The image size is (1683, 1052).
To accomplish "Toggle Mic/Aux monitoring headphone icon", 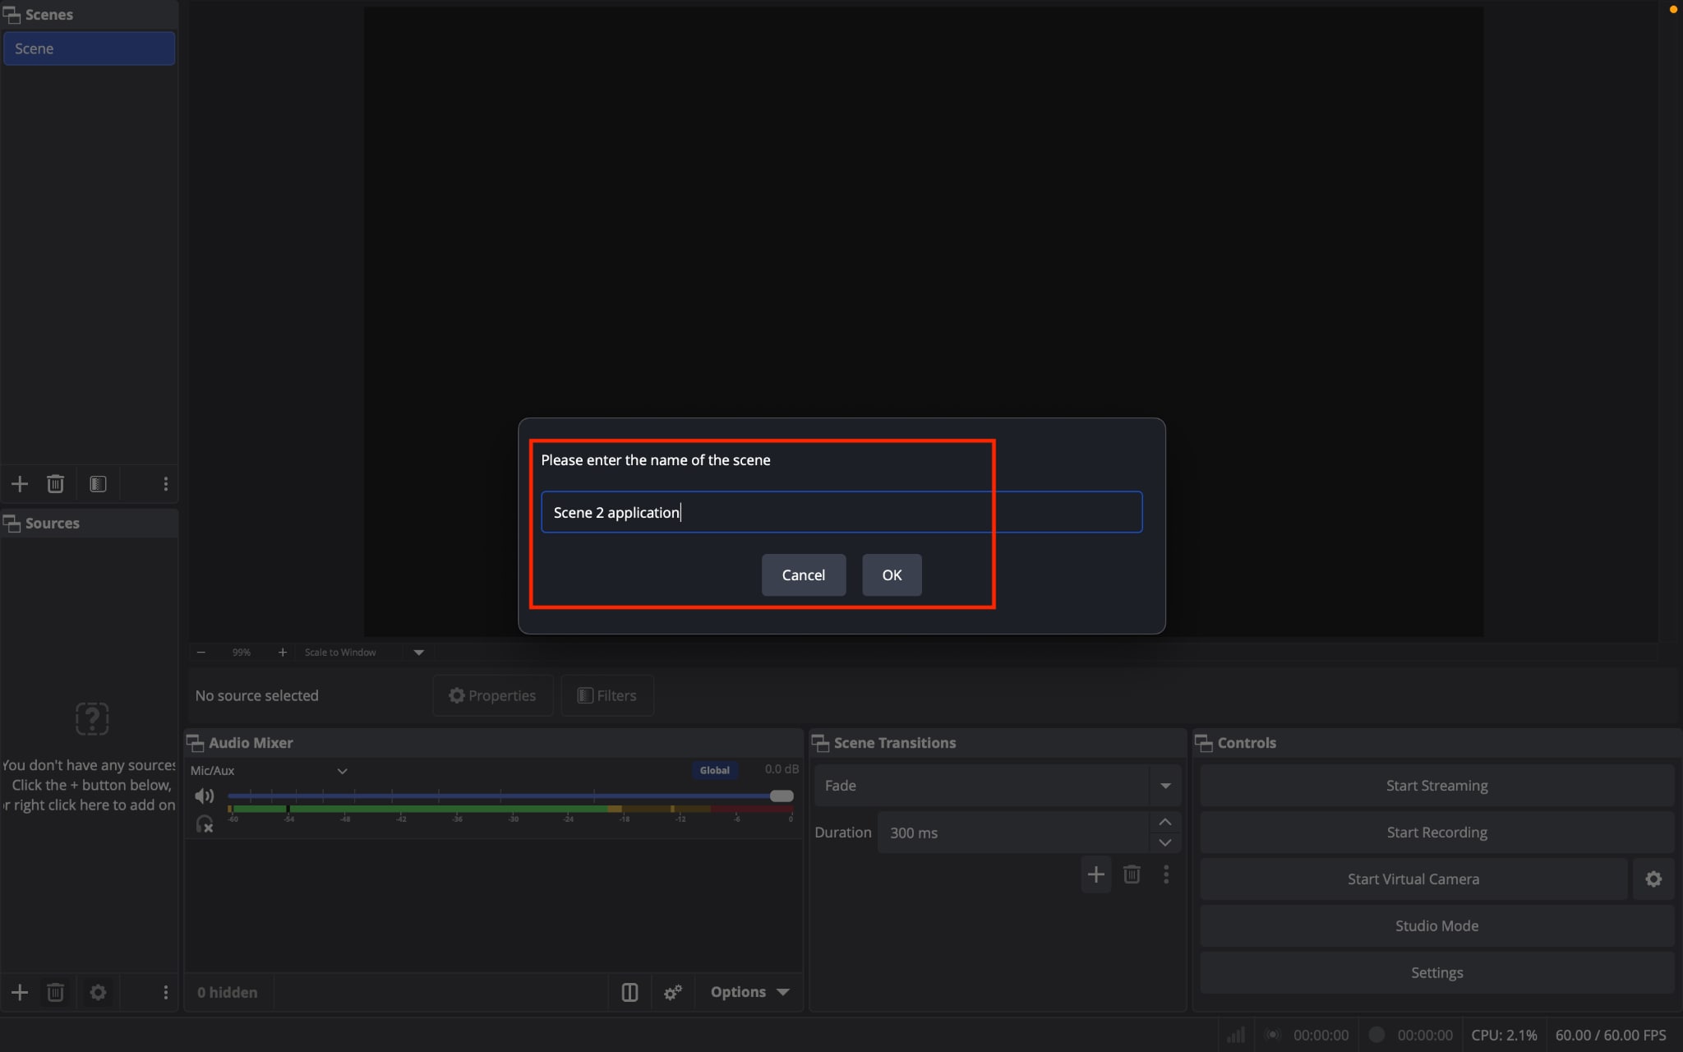I will pyautogui.click(x=204, y=824).
